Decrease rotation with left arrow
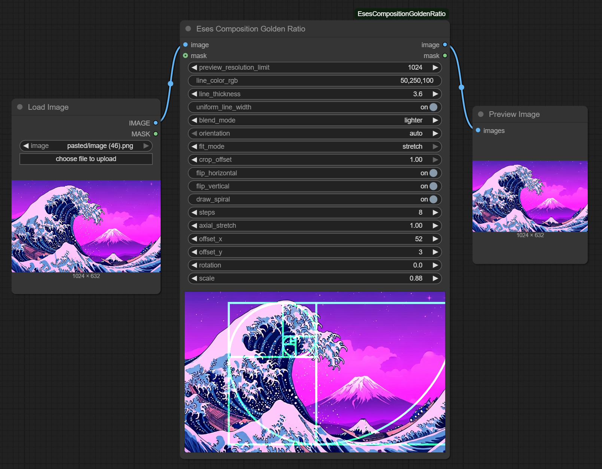Image resolution: width=602 pixels, height=469 pixels. (x=194, y=265)
